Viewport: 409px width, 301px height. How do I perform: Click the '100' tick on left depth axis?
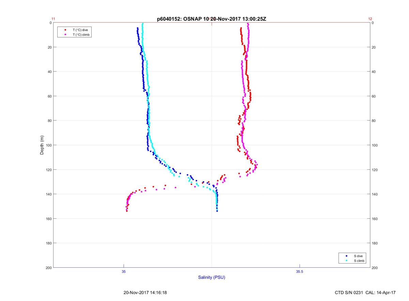(49, 145)
